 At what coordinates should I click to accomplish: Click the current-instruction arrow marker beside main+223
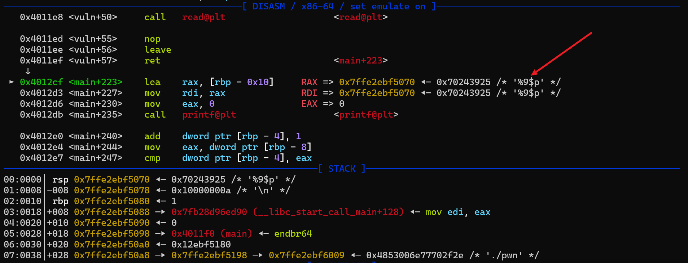12,82
